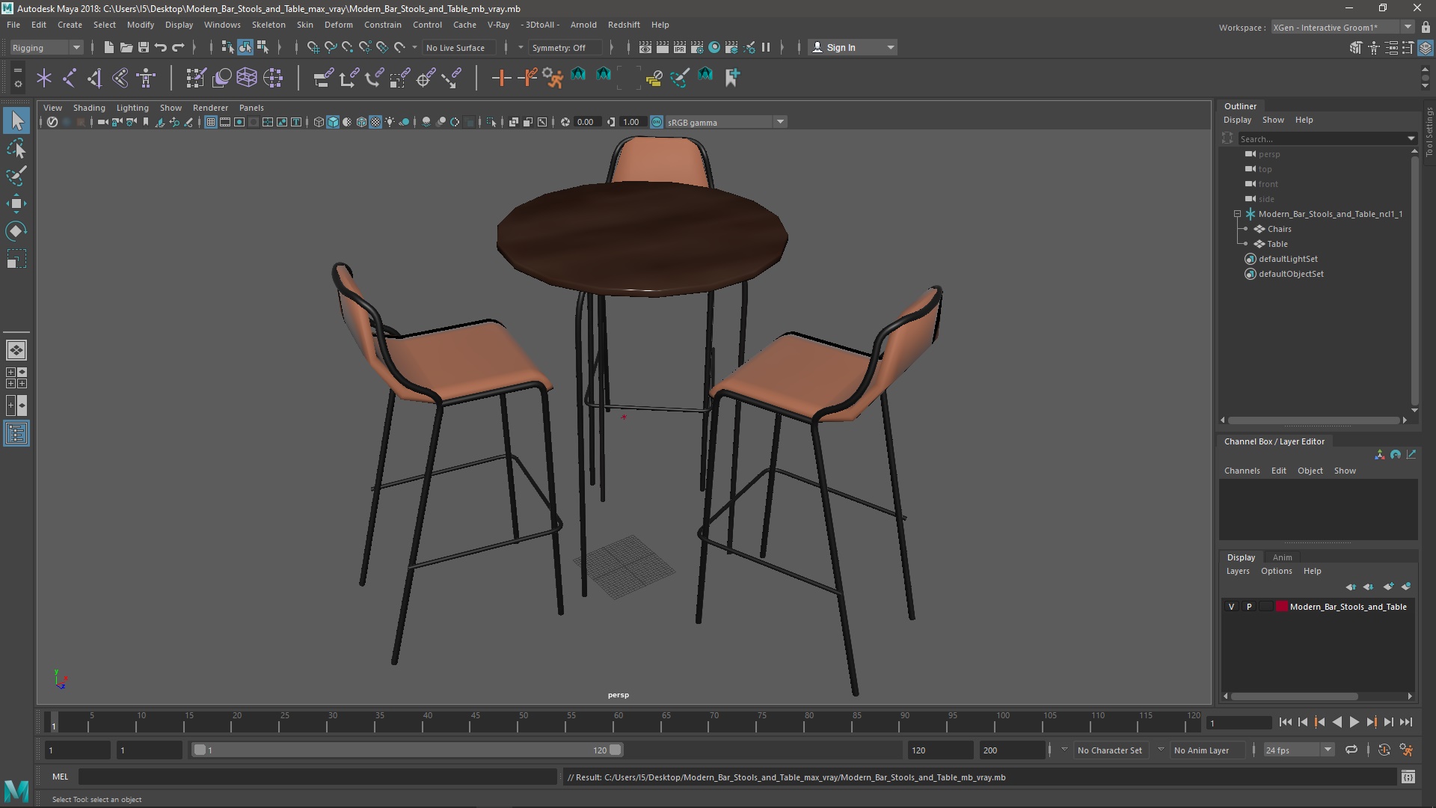The height and width of the screenshot is (808, 1436).
Task: Click the Outliner Search input field
Action: [x=1321, y=138]
